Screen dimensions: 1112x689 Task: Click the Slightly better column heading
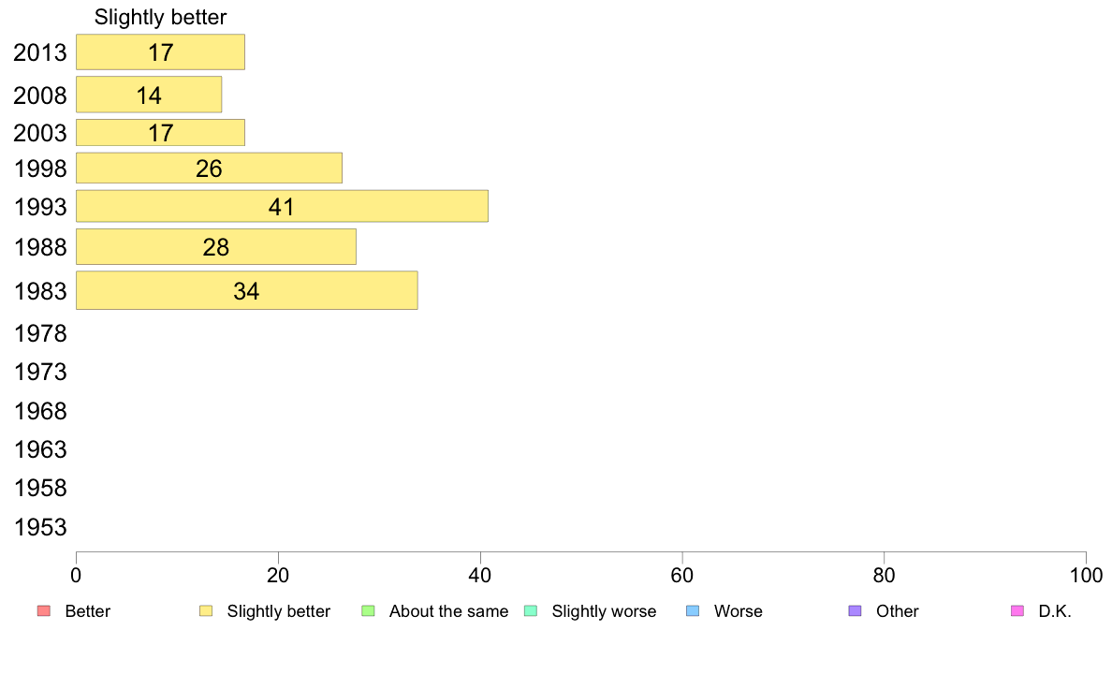160,17
